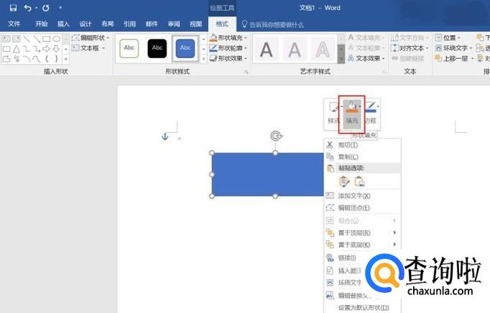490x313 pixels.
Task: Expand the 置于底层(K) submenu
Action: coord(363,245)
